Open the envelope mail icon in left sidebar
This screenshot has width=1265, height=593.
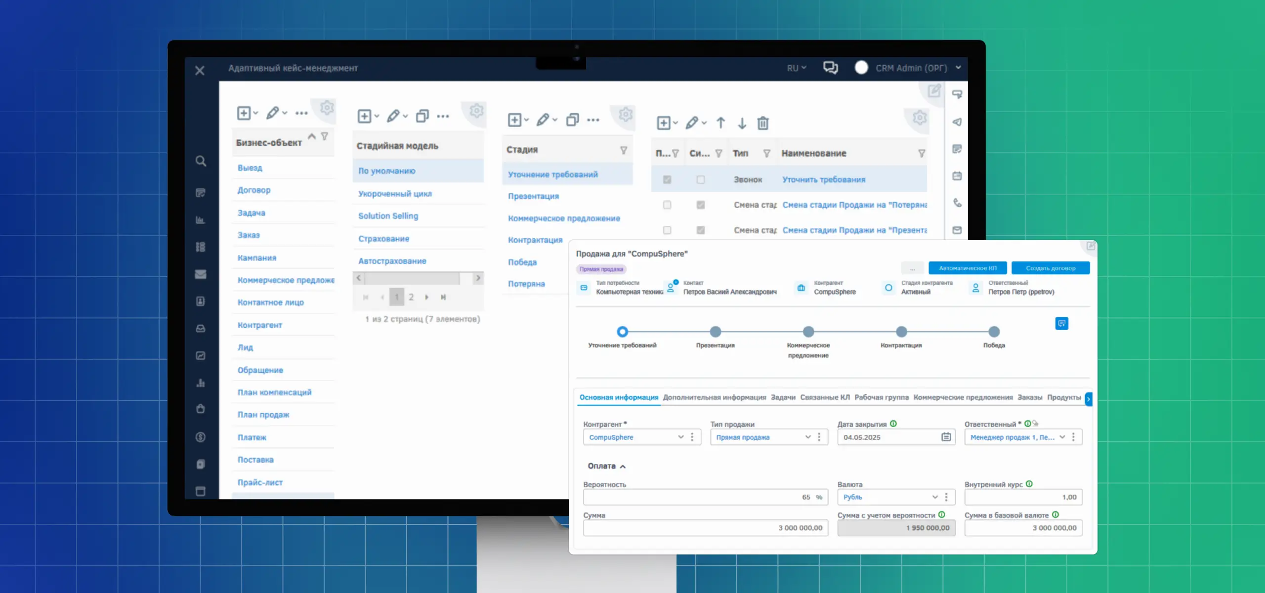pos(201,274)
